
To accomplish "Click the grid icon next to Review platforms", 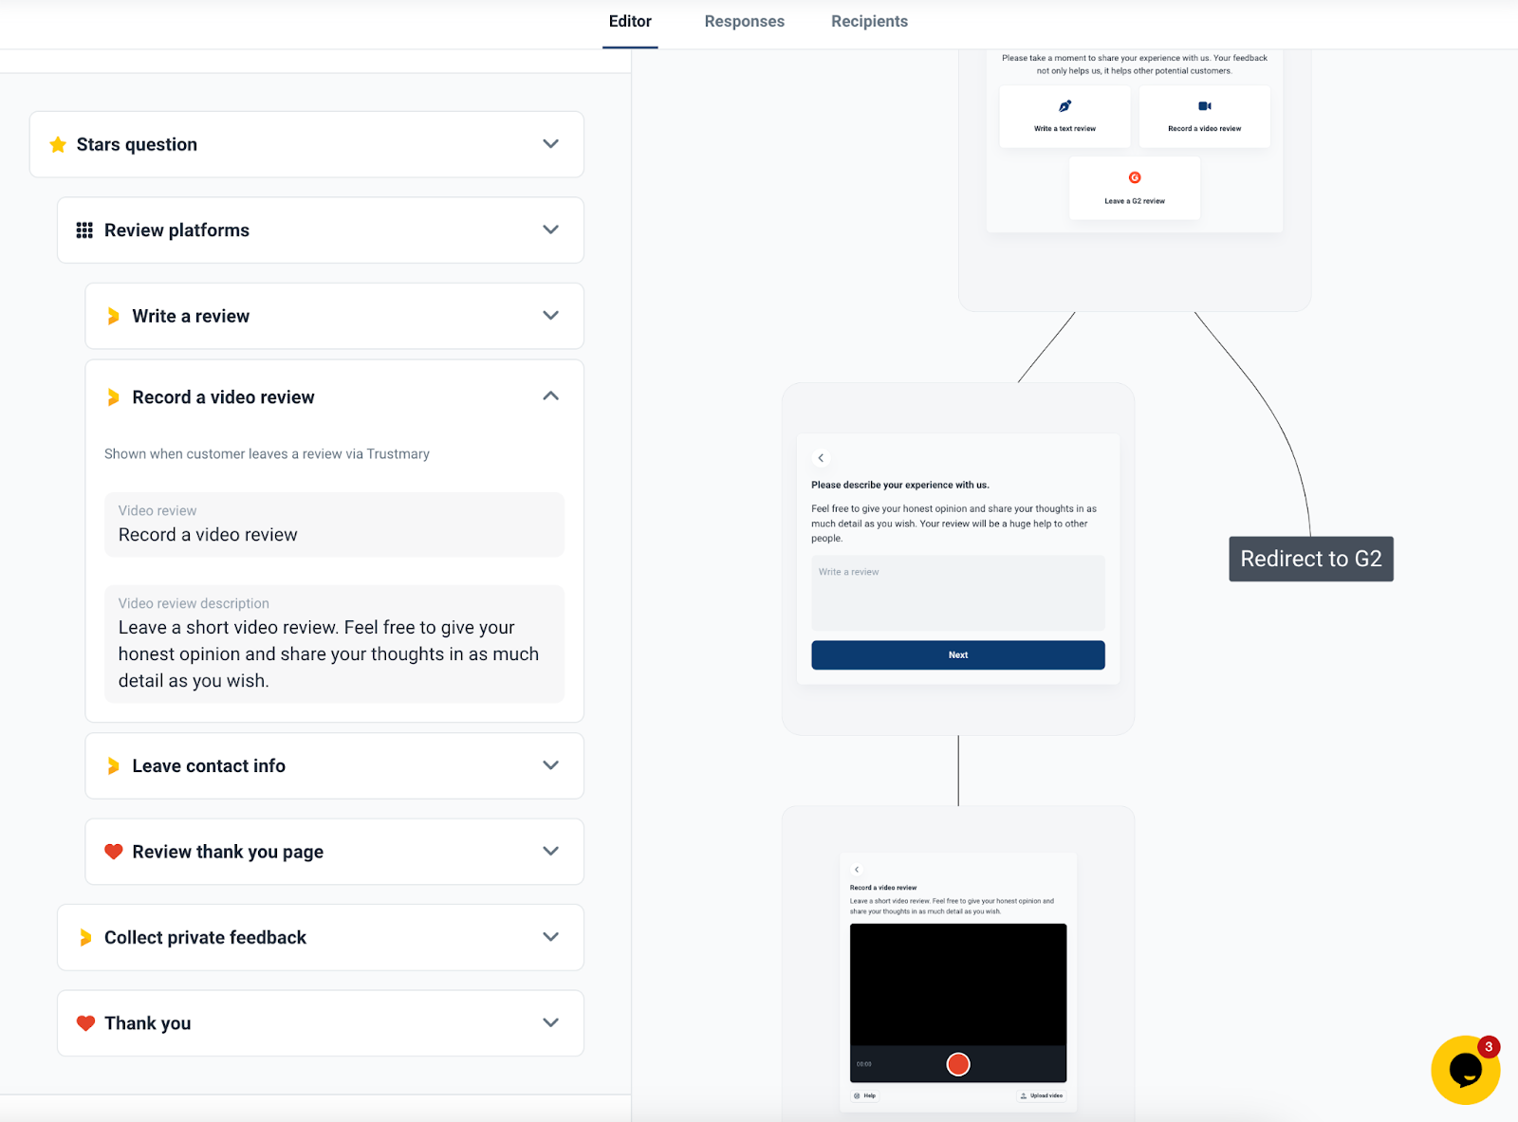I will 83,230.
